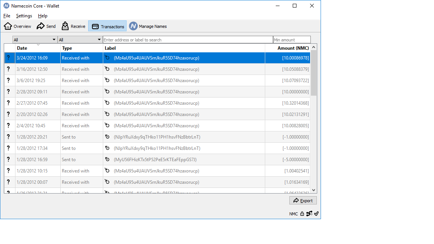This screenshot has height=244, width=434.
Task: Open the Overview tab
Action: (x=17, y=26)
